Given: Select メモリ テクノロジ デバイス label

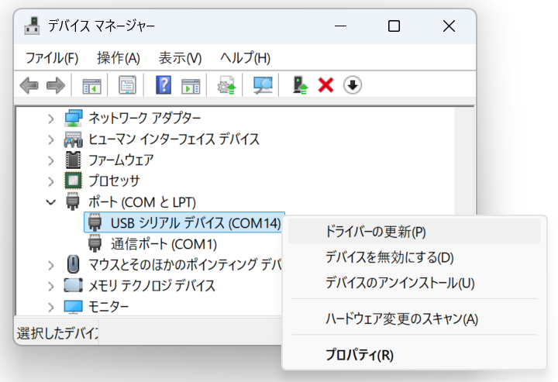Looking at the screenshot, I should click(x=152, y=286).
